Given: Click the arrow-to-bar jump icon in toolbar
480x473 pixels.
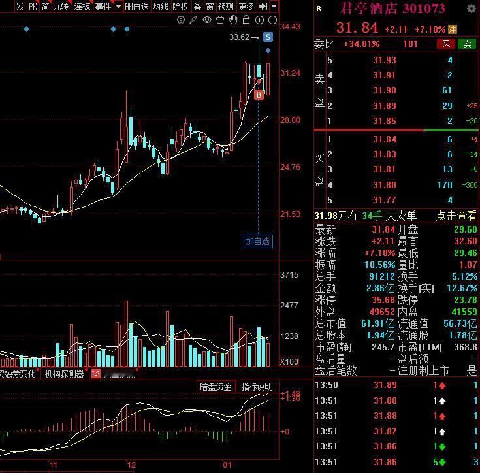Looking at the screenshot, I should click(263, 6).
